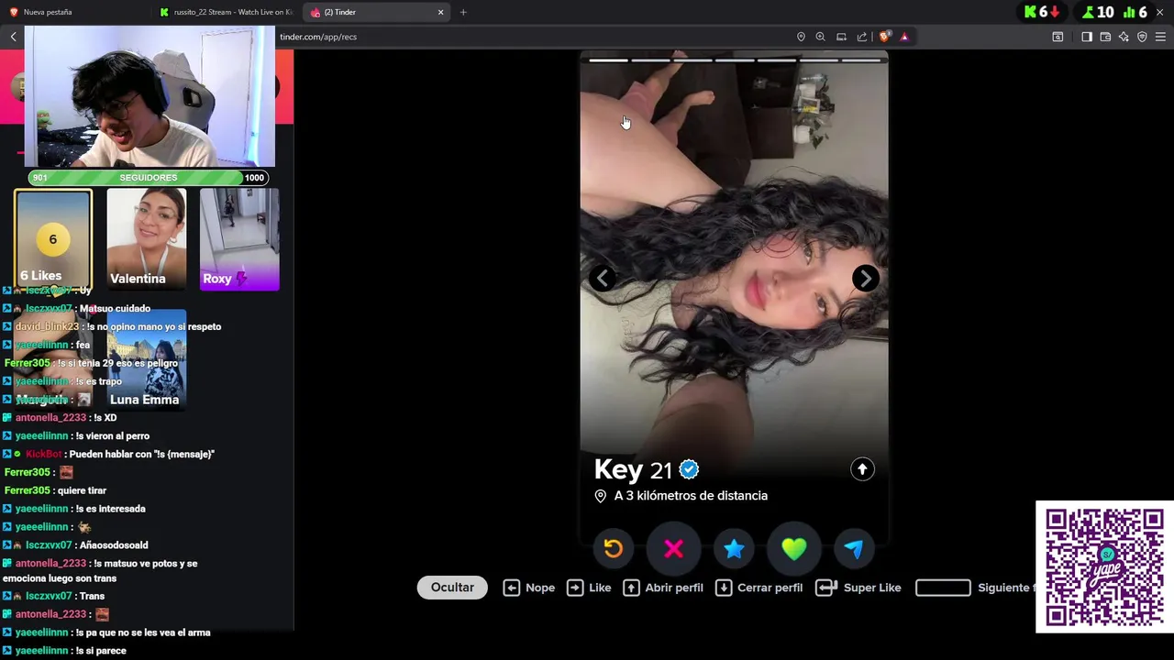This screenshot has height=660, width=1174.
Task: Click the blue star Super Like button
Action: click(x=734, y=548)
